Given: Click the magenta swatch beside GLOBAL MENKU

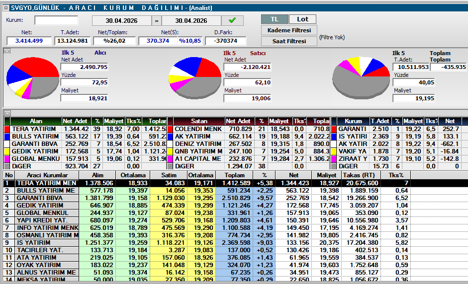Looking at the screenshot, I should (x=7, y=159).
